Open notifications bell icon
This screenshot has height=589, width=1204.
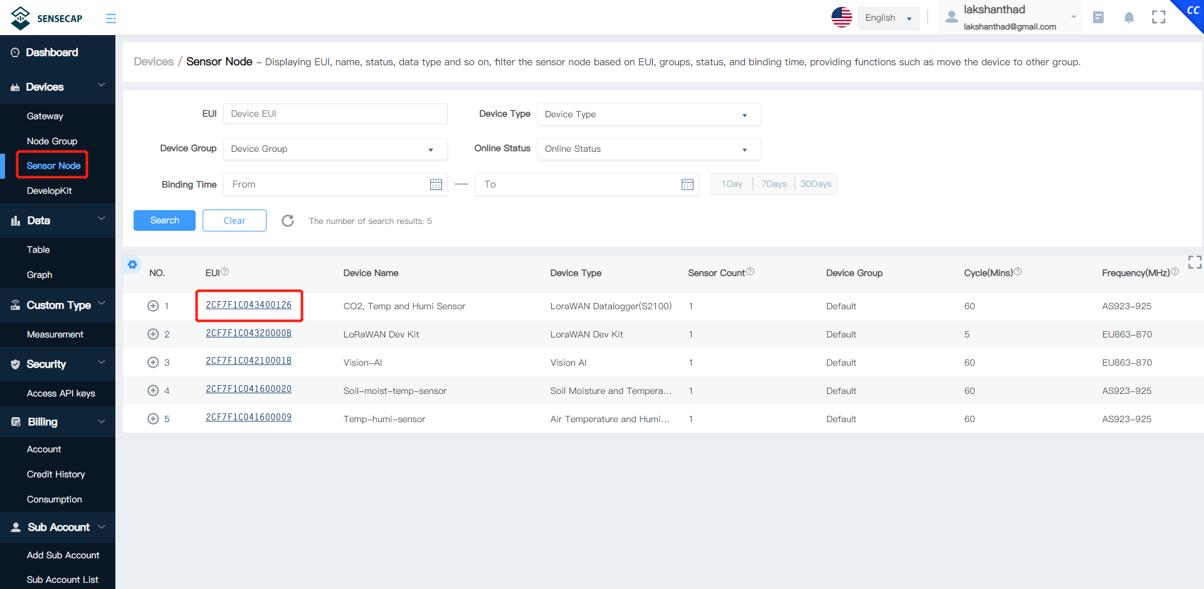click(1129, 18)
